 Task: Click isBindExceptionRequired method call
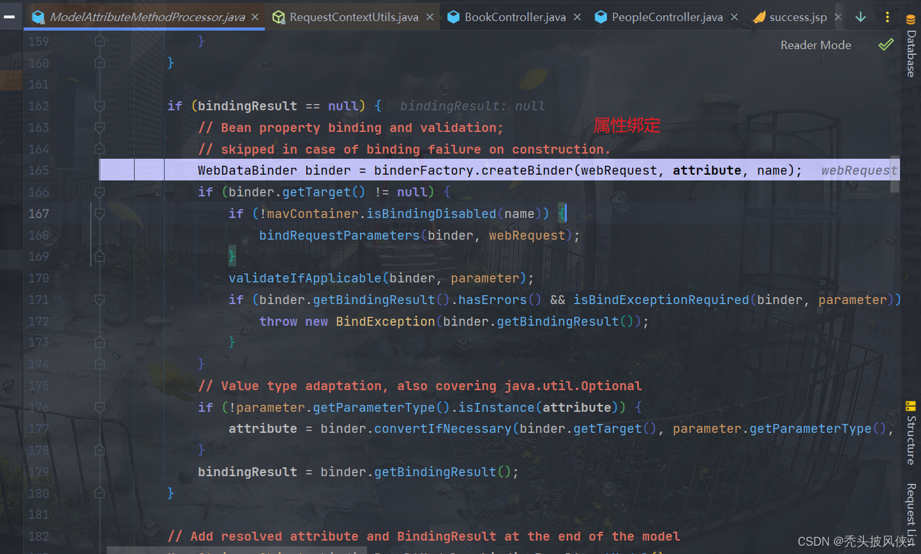[661, 300]
